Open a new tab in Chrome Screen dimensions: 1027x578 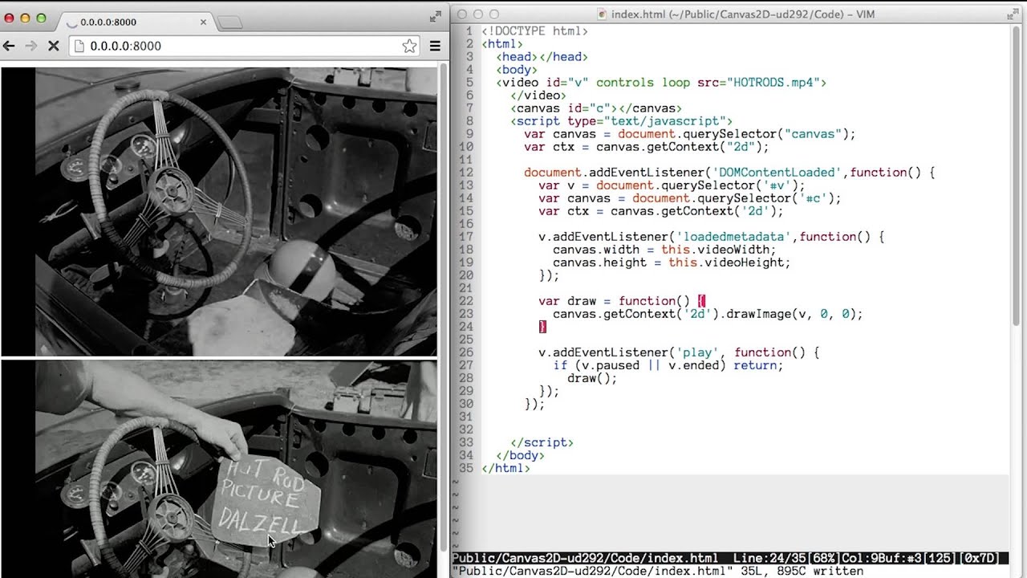point(229,22)
